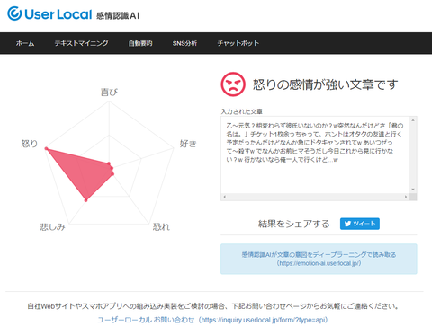Viewport: 432px width, 335px height.
Task: Click the 怒り label on radar chart
Action: coord(30,144)
